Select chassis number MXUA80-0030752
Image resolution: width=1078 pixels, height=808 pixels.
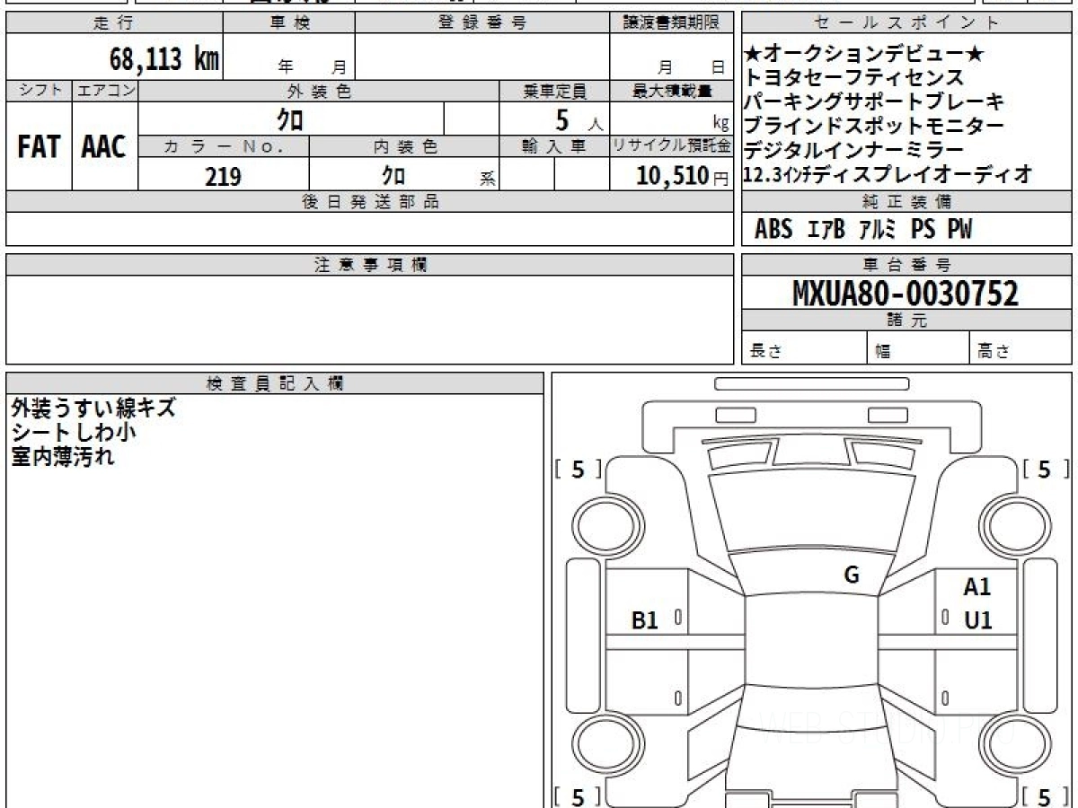906,293
